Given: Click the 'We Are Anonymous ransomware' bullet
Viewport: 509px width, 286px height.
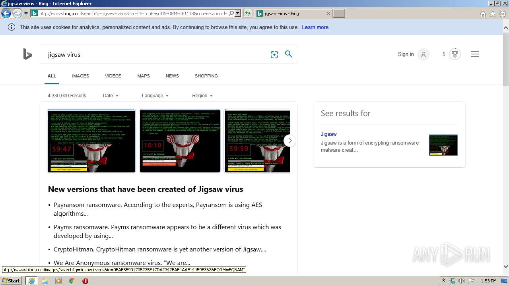Looking at the screenshot, I should [122, 263].
